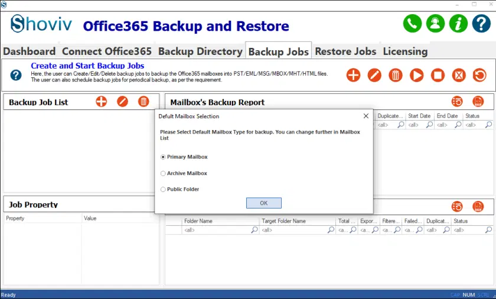Click the main toolbar delete job trash icon
The height and width of the screenshot is (299, 496).
(396, 75)
